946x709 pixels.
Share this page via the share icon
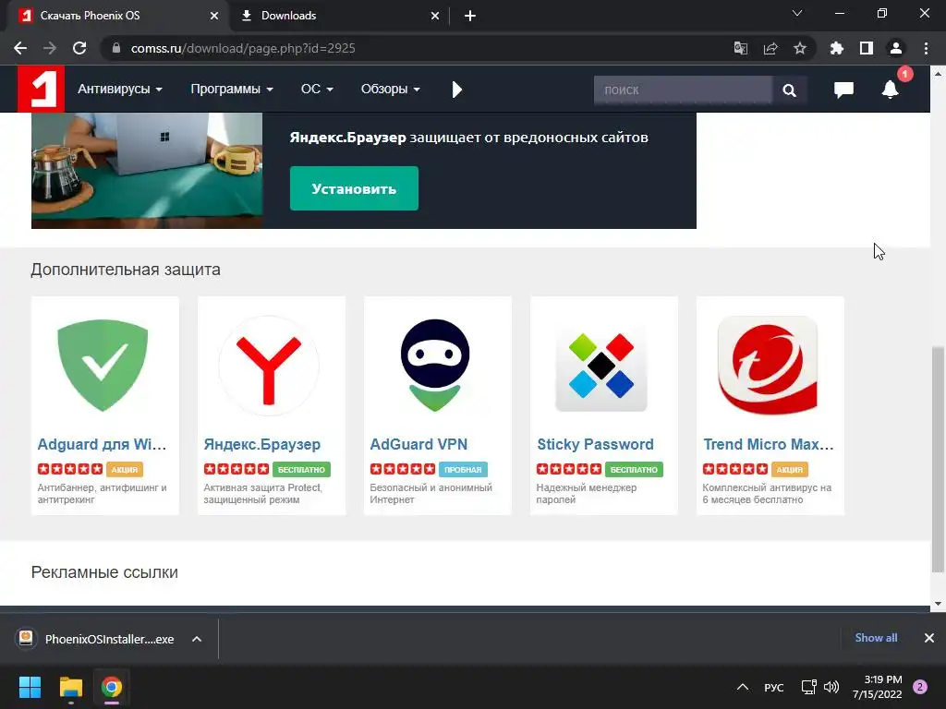770,48
